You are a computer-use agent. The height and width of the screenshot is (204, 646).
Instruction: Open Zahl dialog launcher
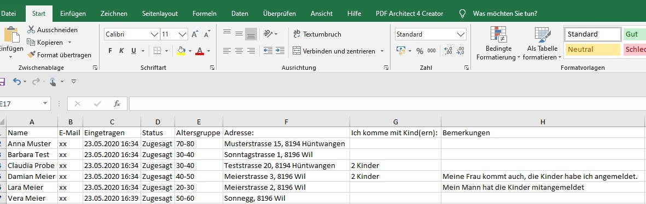coord(466,68)
